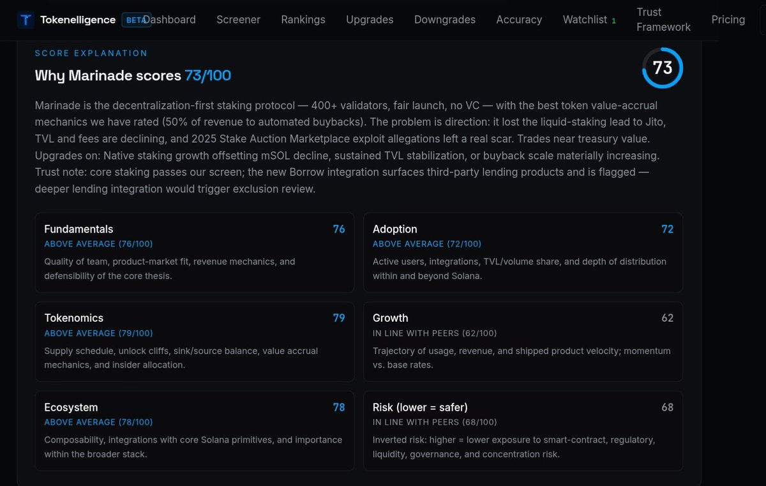Click the circular 73 score gauge
Viewport: 766px width, 486px height.
point(663,68)
